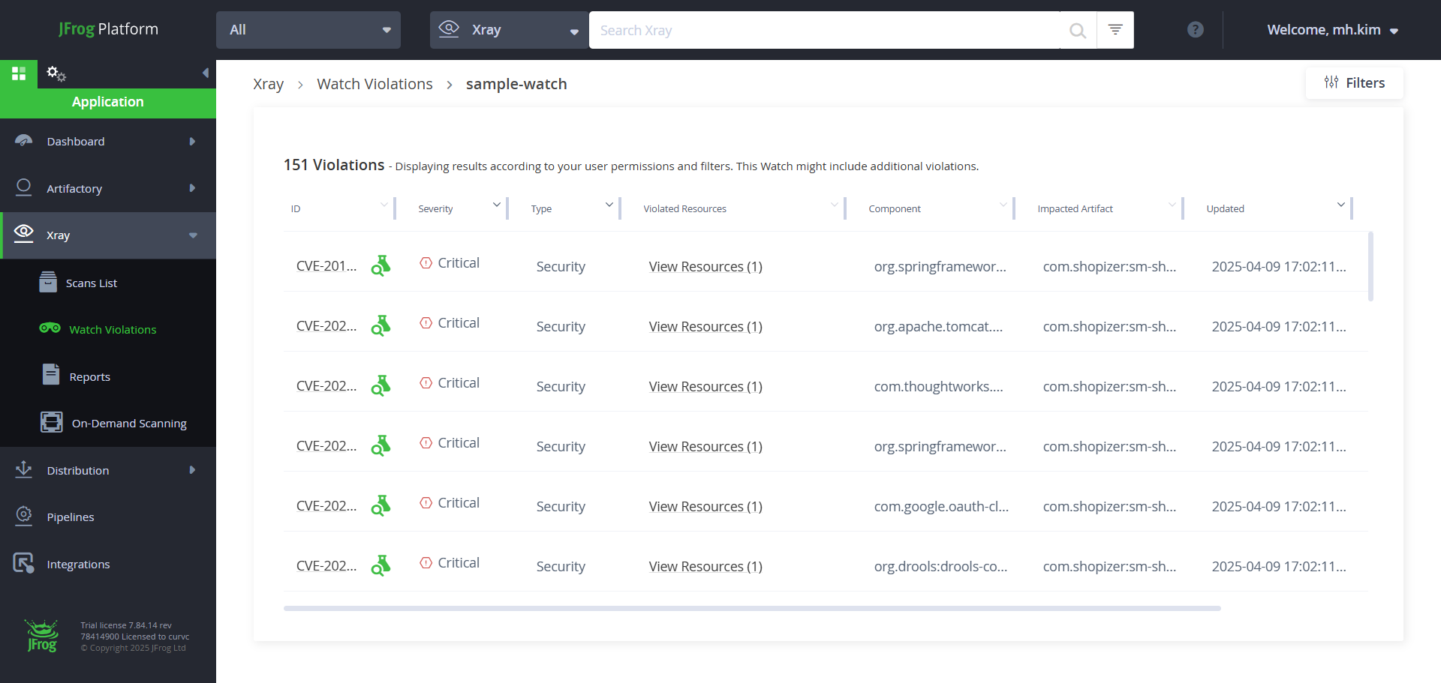This screenshot has width=1441, height=683.
Task: Focus the Search Xray input field
Action: [x=826, y=30]
